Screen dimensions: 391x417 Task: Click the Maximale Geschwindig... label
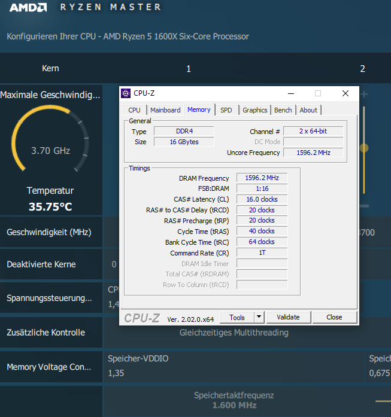point(50,95)
